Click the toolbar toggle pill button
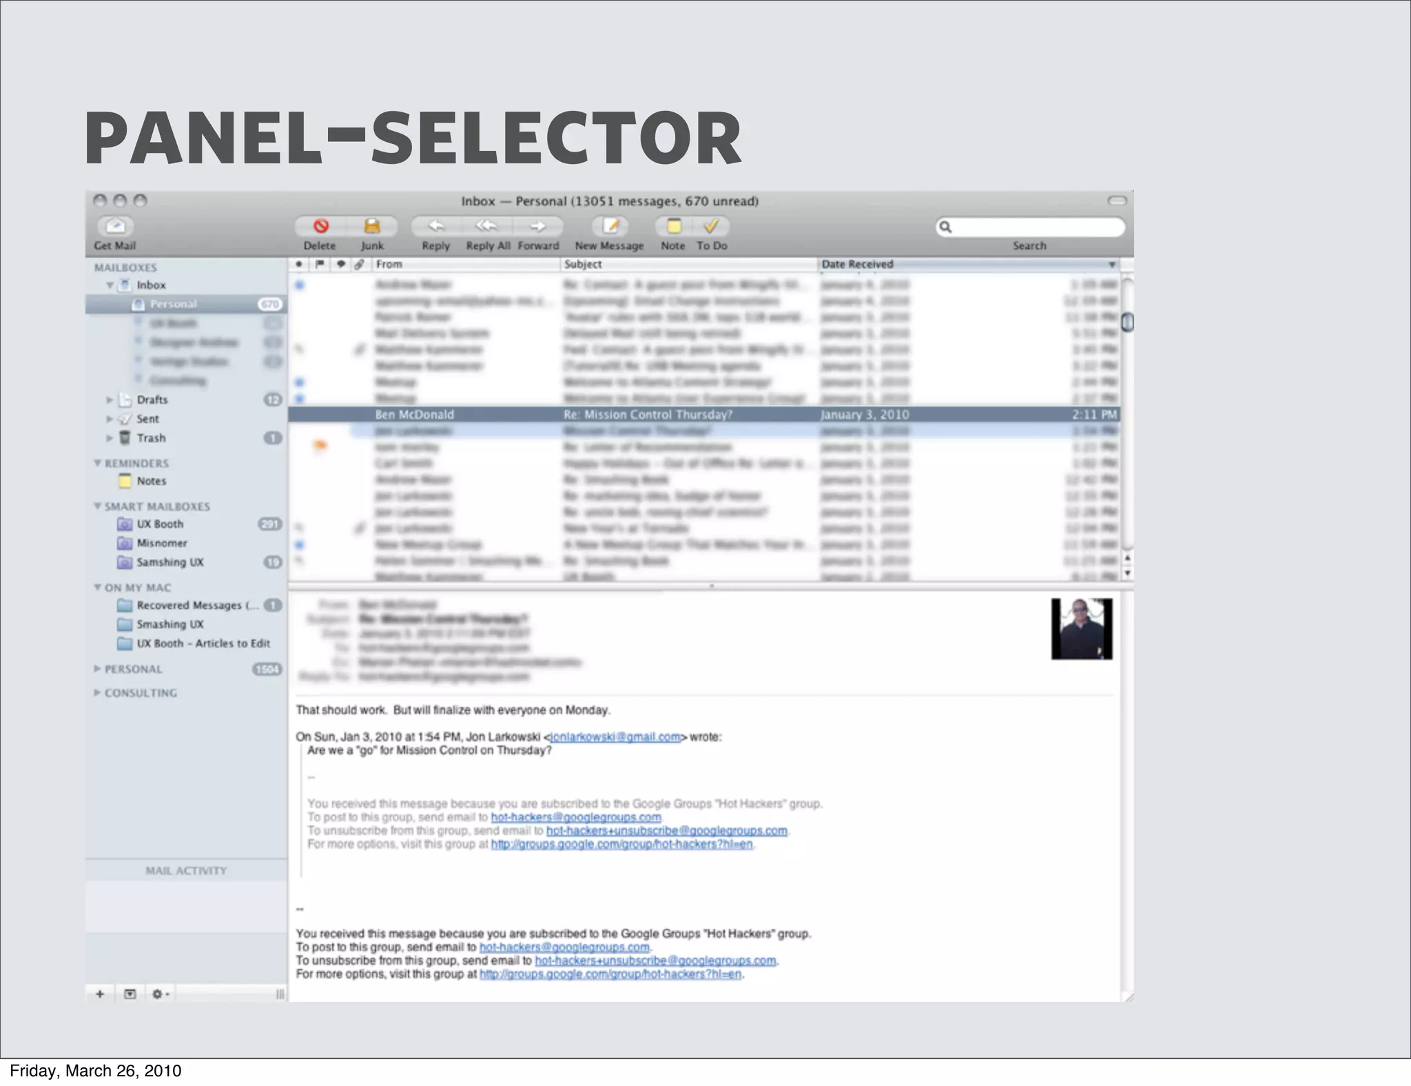1411x1086 pixels. (x=1117, y=201)
